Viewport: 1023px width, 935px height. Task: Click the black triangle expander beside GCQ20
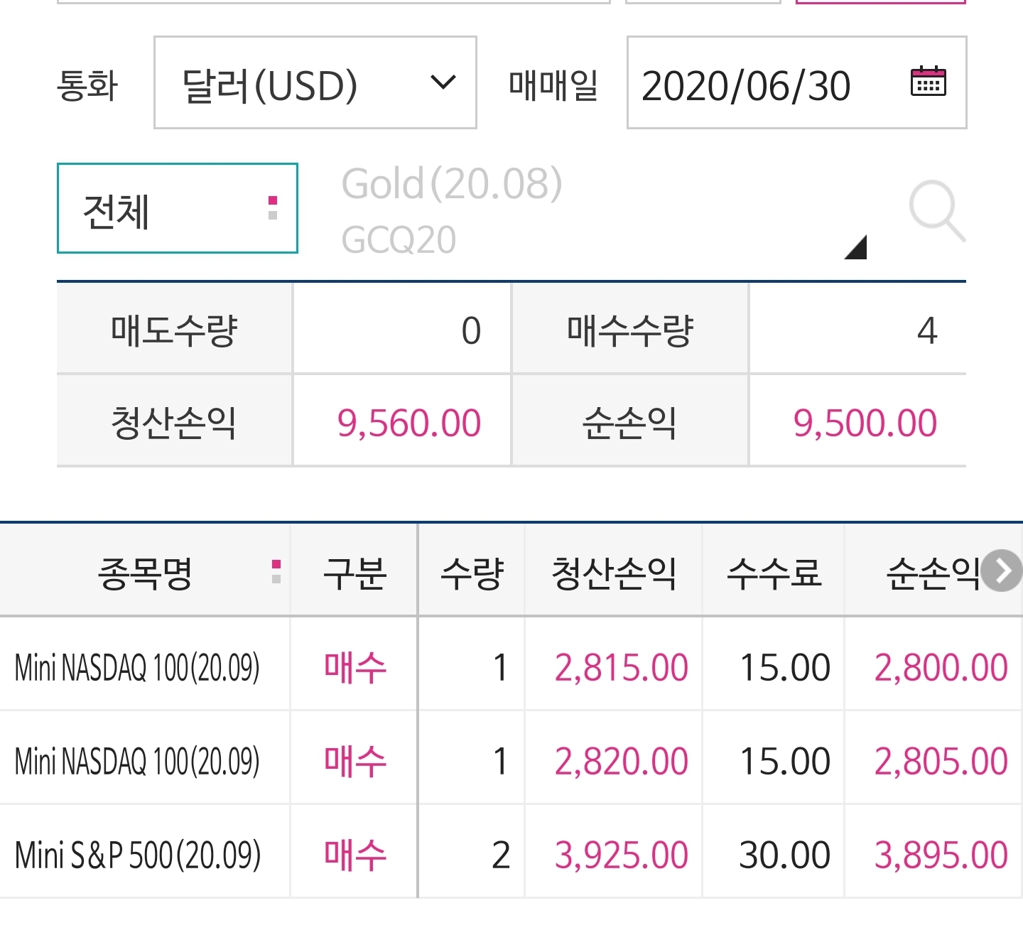[x=856, y=247]
